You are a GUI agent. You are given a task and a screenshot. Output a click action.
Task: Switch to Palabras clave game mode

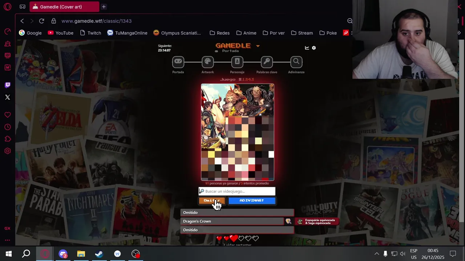coord(267,62)
